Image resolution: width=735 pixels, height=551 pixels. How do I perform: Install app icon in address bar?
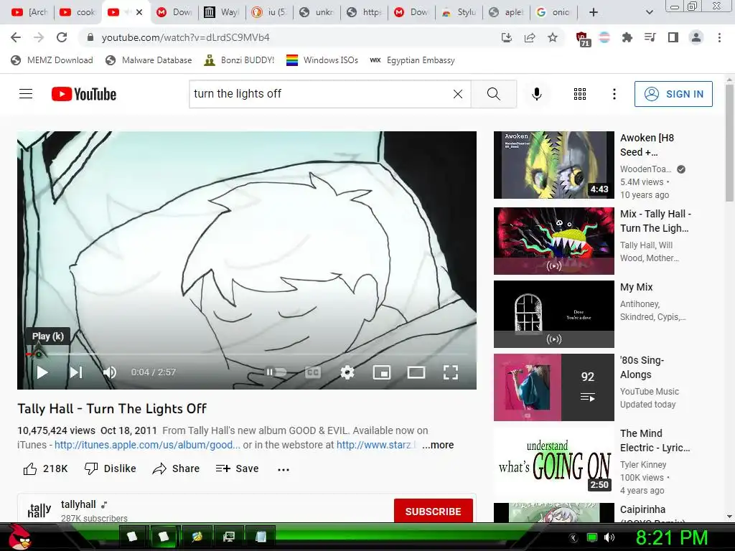coord(507,37)
